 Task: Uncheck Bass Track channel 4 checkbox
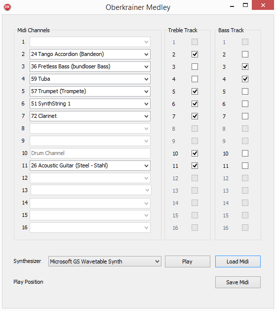tap(245, 79)
